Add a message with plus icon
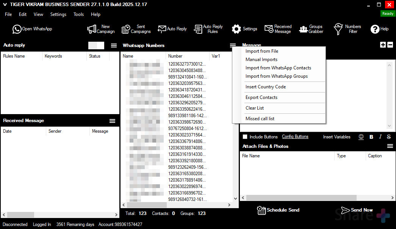This screenshot has height=229, width=396. coord(383,45)
